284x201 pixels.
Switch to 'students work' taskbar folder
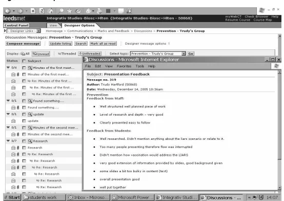[44, 197]
